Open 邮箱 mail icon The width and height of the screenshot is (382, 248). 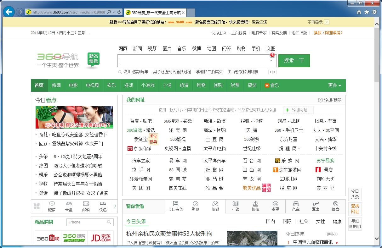pos(86,206)
